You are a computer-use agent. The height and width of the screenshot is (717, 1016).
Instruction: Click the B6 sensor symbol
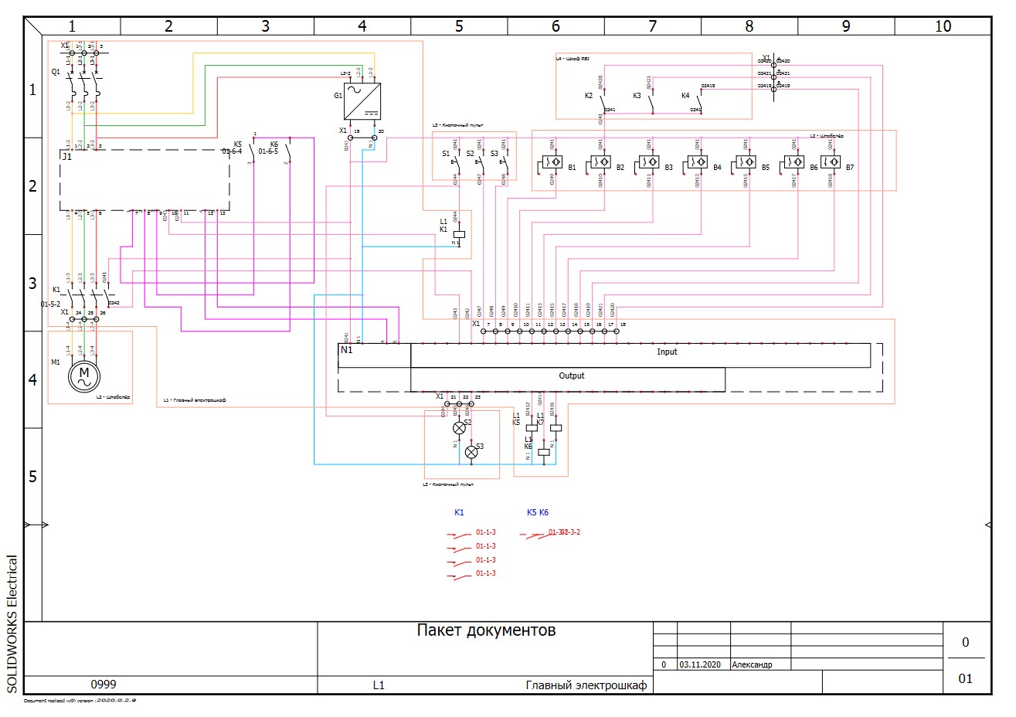coord(793,163)
